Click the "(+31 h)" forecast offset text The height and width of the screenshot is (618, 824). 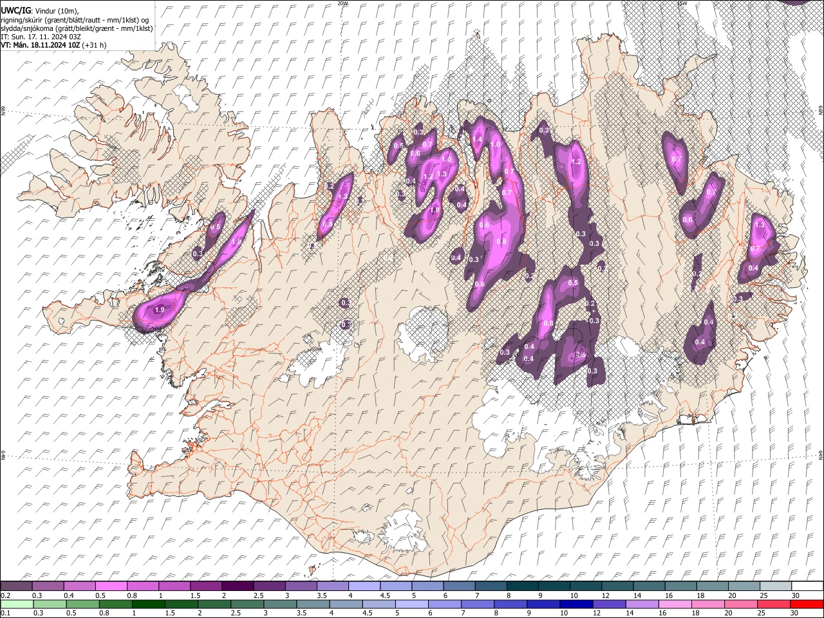(95, 45)
